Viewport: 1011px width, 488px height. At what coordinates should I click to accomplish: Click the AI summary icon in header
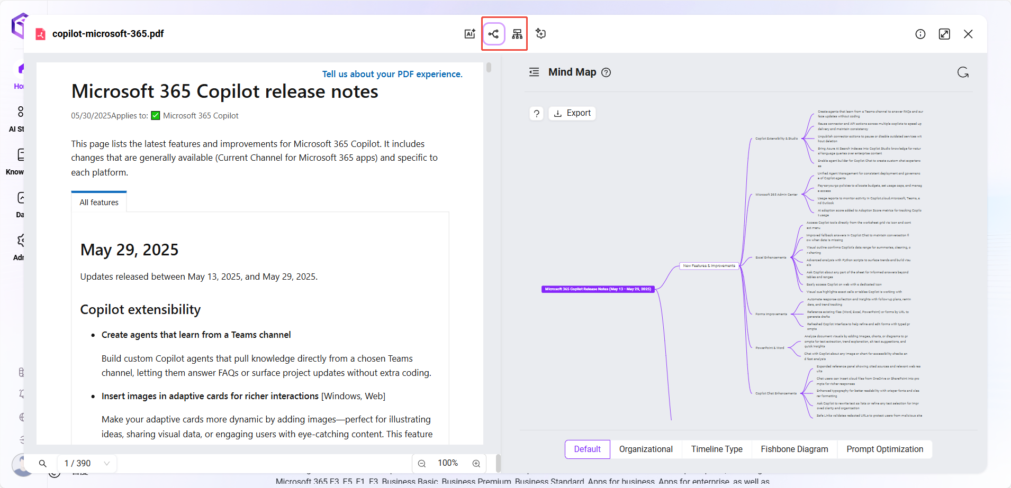[470, 34]
